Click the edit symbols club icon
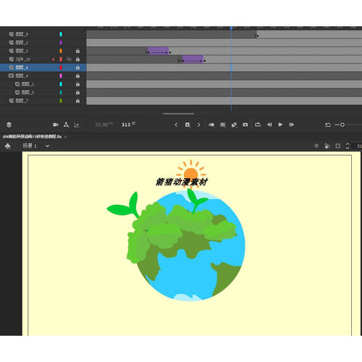362x362 pixels. (x=8, y=146)
